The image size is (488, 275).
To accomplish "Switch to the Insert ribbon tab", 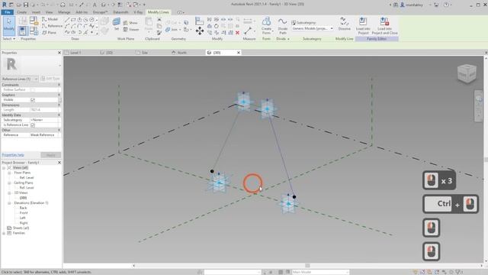I will [36, 12].
